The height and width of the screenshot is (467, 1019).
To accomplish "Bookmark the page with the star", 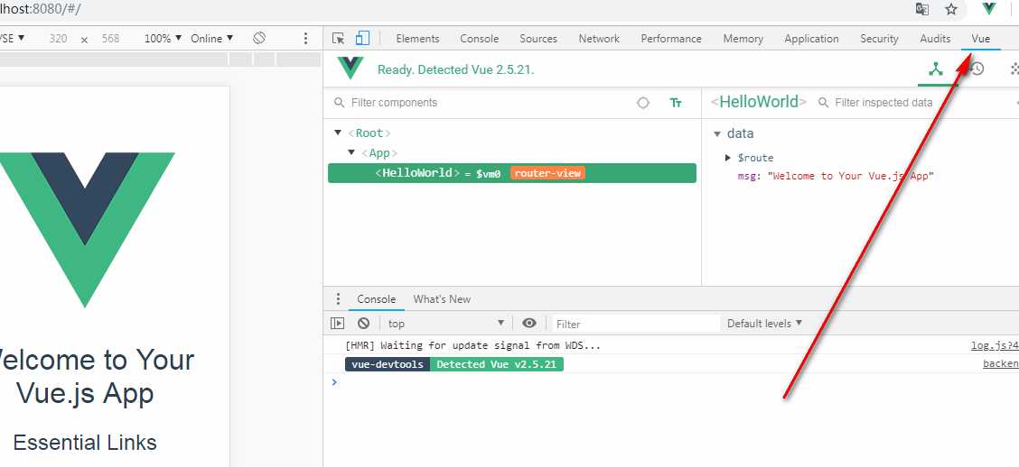I will click(x=951, y=9).
